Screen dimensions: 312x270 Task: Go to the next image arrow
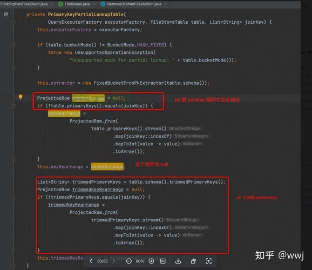(x=114, y=261)
